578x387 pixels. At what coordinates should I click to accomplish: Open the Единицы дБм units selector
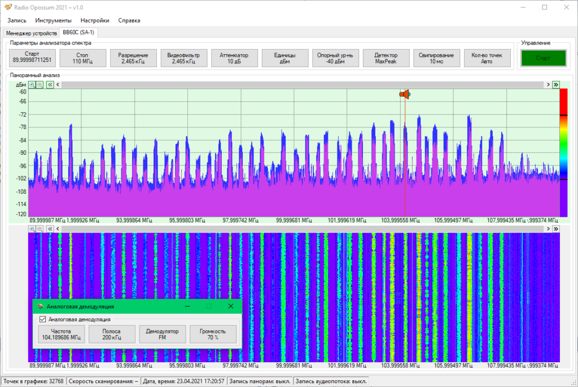(x=285, y=58)
